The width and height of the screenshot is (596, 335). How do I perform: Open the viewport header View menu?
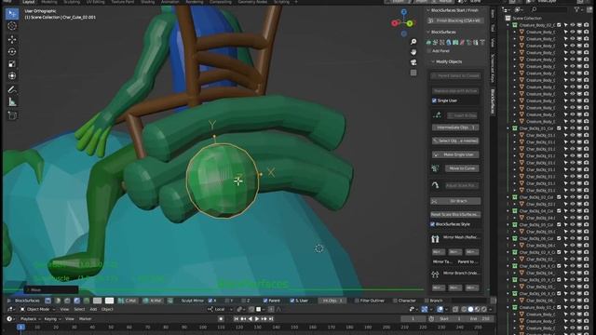(64, 309)
